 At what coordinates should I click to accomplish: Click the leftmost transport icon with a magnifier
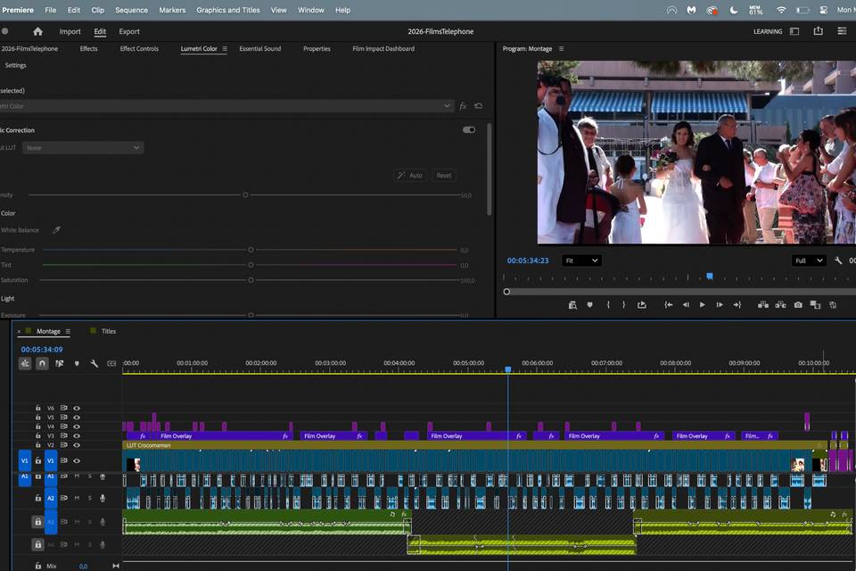point(572,305)
